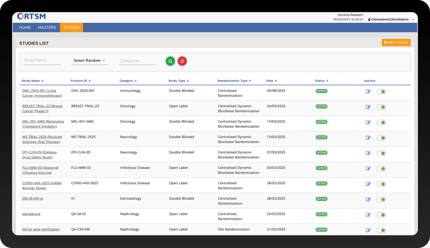
Task: Click edit icon for standalone study
Action: (x=368, y=215)
